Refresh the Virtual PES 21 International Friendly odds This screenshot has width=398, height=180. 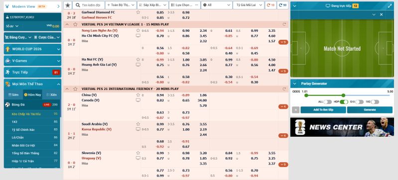point(284,89)
